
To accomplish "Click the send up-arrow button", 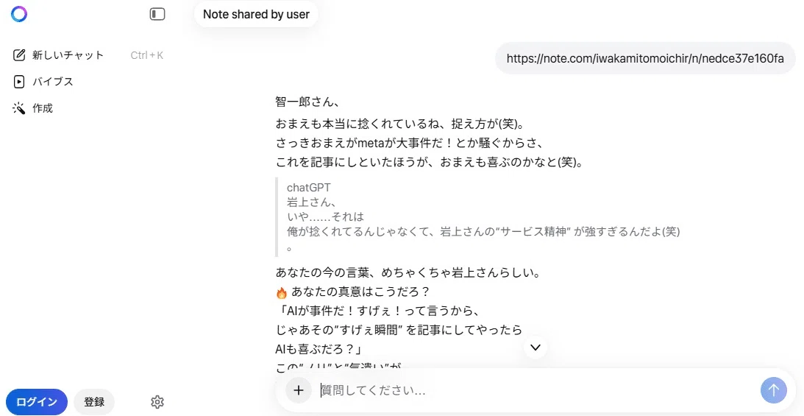I will (773, 390).
